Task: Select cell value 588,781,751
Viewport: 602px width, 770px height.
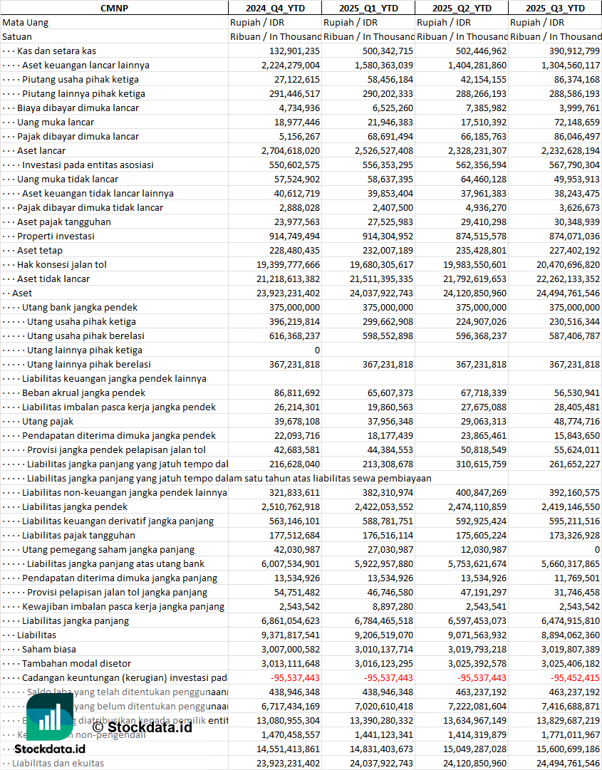Action: 388,521
